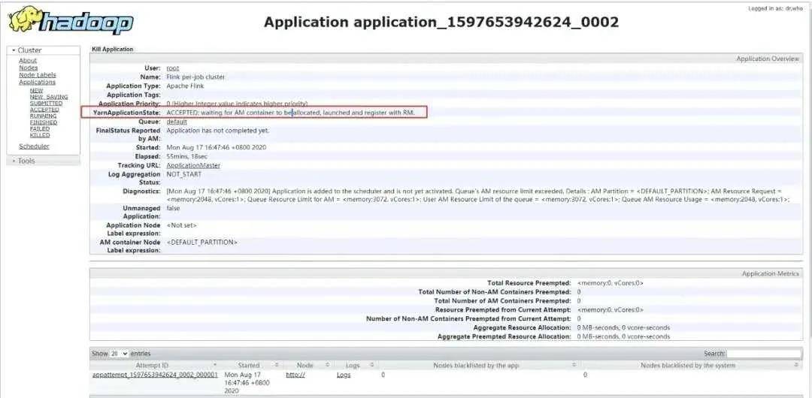The height and width of the screenshot is (398, 812).
Task: Click the Hadoop elephant logo
Action: (71, 21)
